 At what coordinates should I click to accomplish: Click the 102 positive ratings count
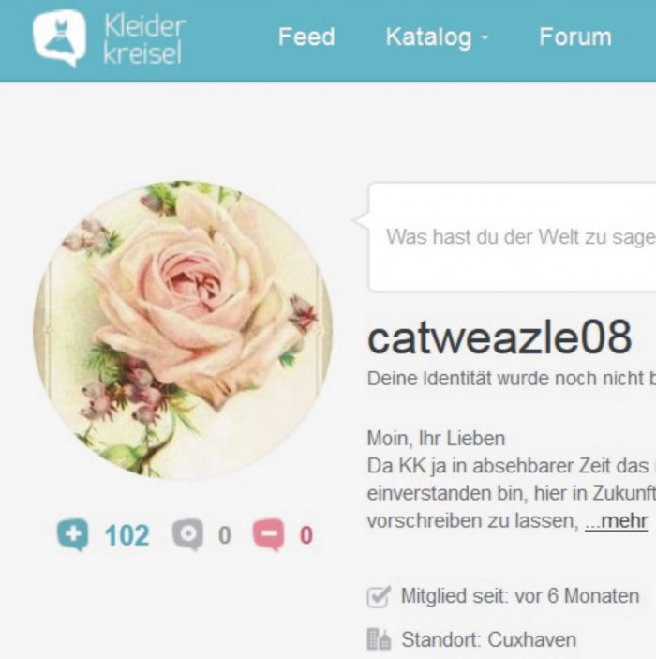pyautogui.click(x=127, y=535)
